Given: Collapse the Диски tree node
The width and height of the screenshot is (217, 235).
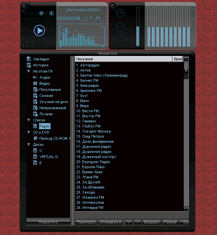Looking at the screenshot, I should pyautogui.click(x=28, y=144).
